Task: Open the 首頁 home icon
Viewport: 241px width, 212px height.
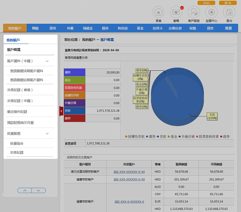Action: 158,12
